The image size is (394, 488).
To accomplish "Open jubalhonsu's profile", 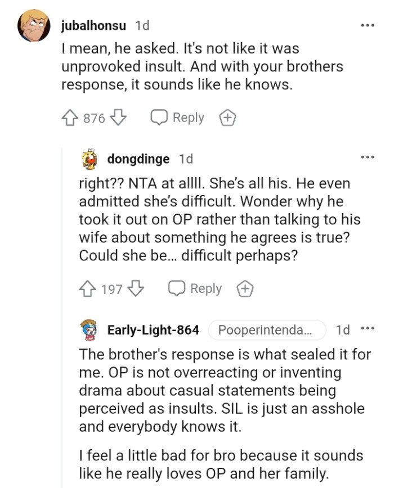I will click(x=93, y=25).
